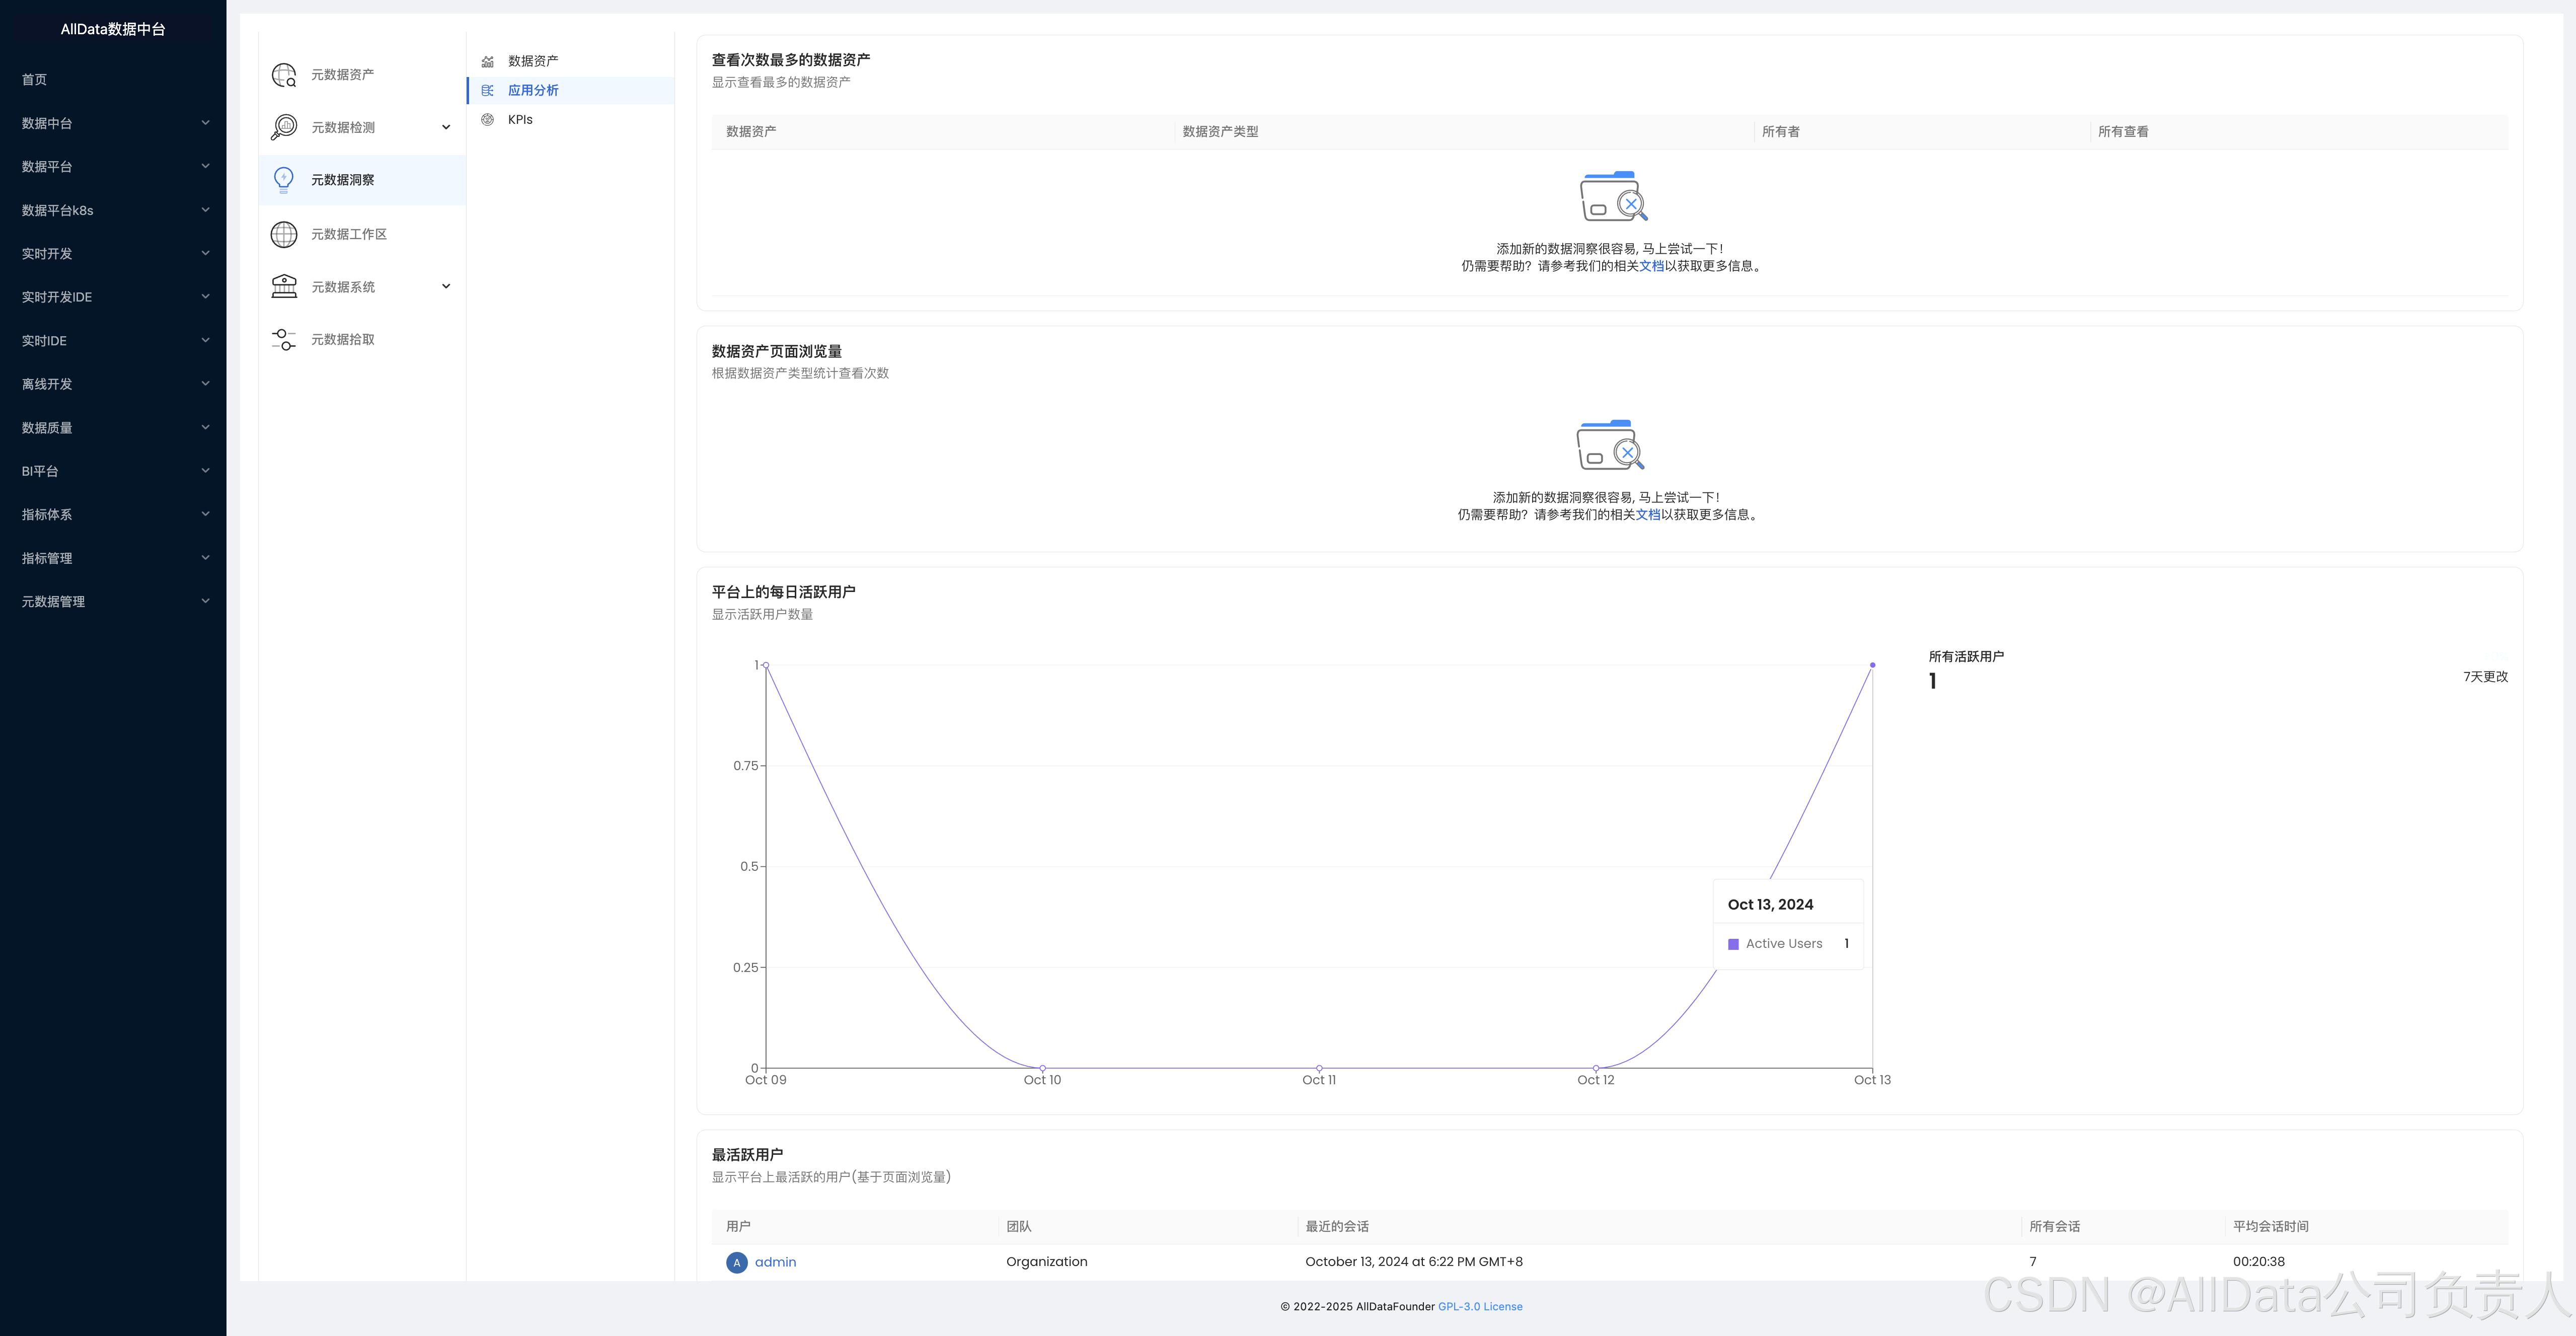
Task: Click the purple Active Users legend swatch
Action: click(x=1733, y=944)
